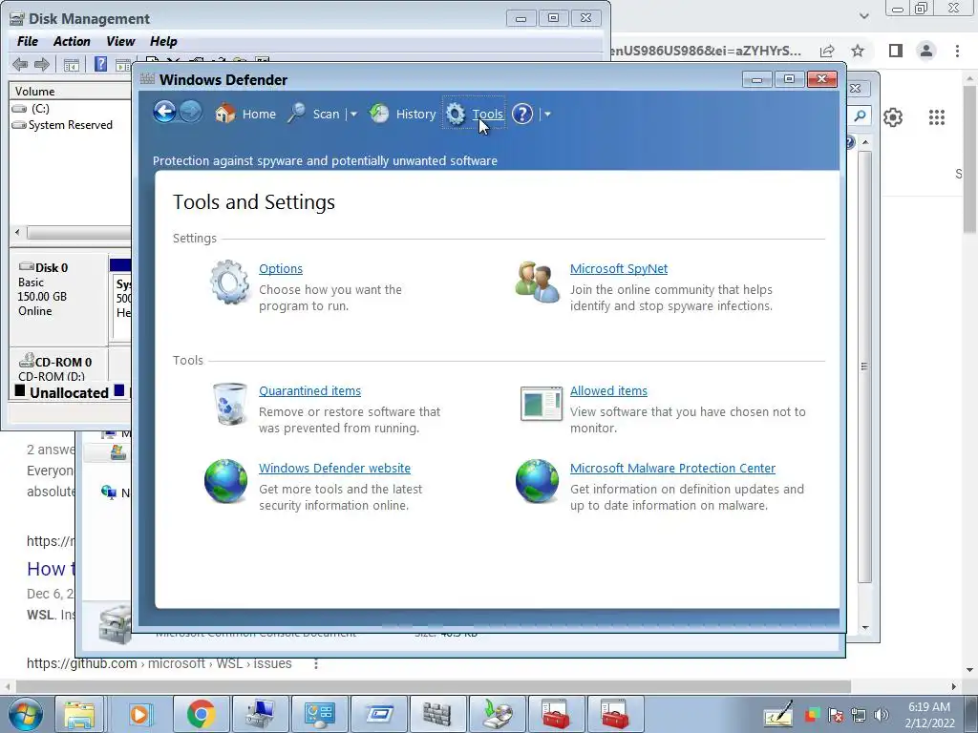
Task: Click three-dot options next to github.com result
Action: click(315, 664)
